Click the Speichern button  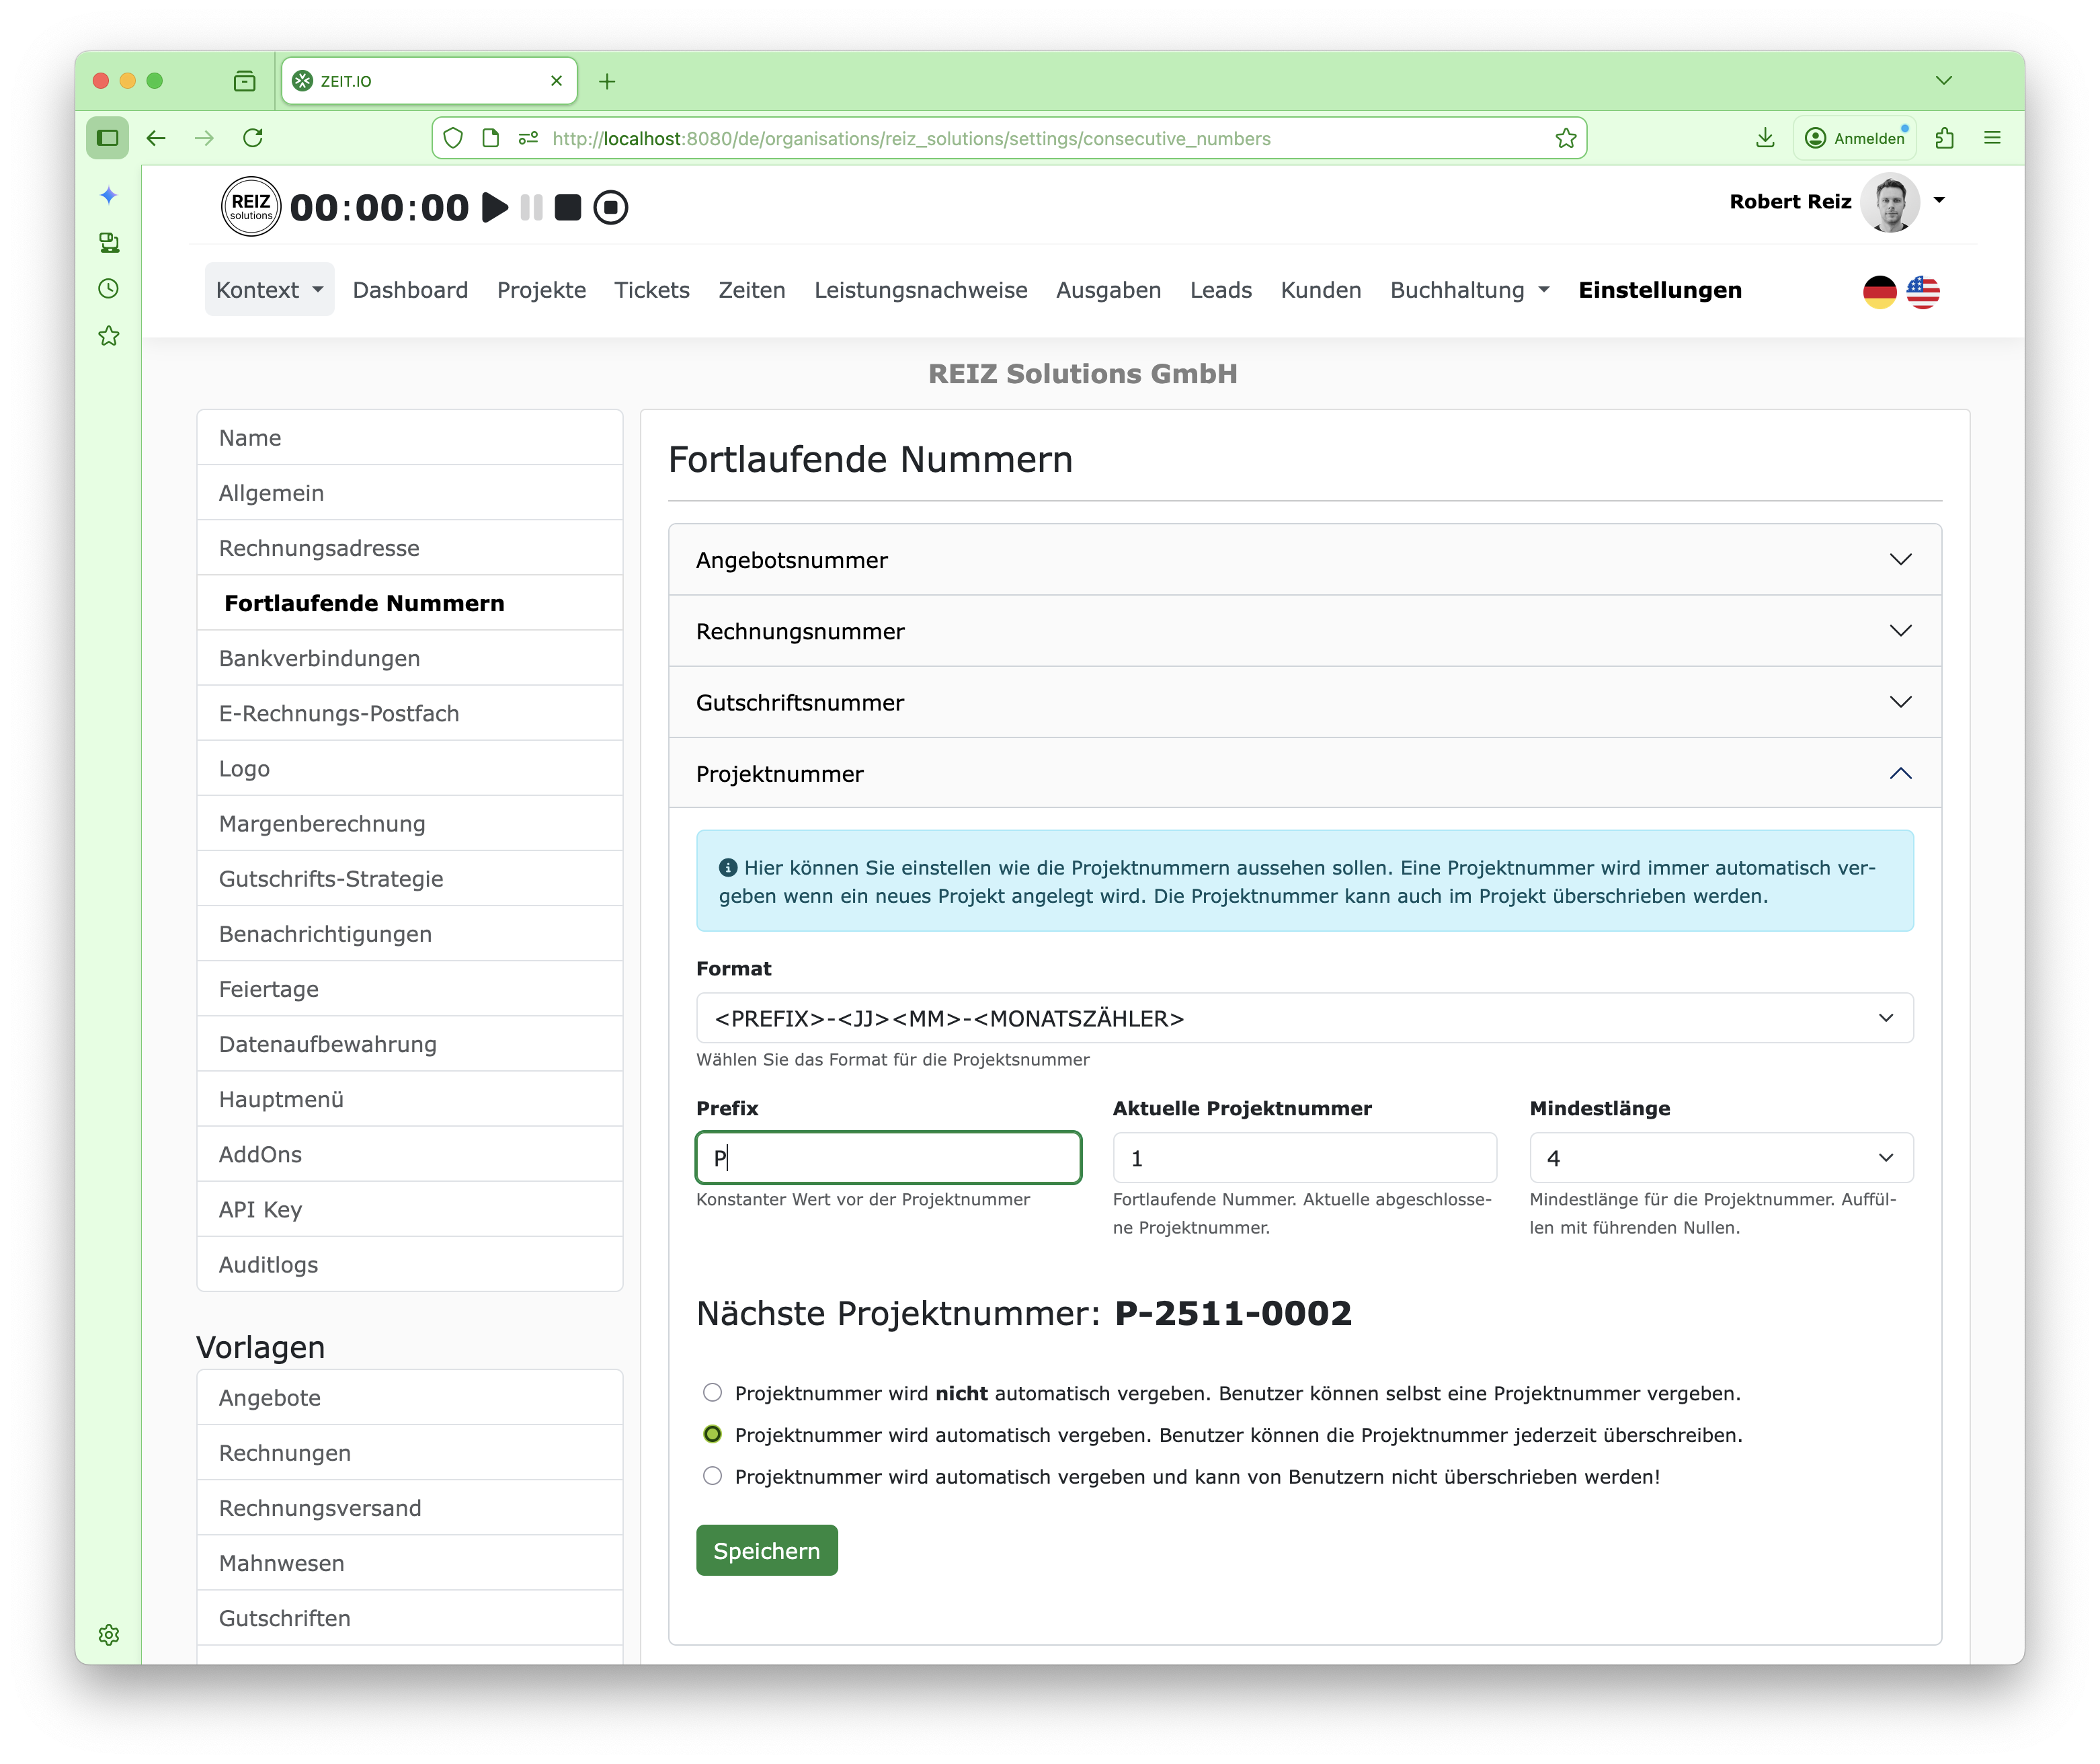point(766,1550)
